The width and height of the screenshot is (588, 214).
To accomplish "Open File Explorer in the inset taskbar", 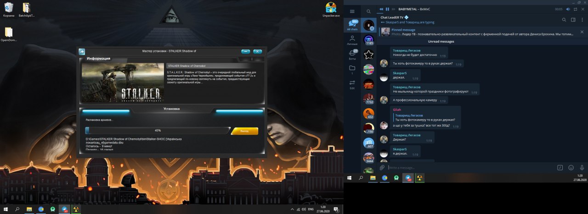I will 373,177.
